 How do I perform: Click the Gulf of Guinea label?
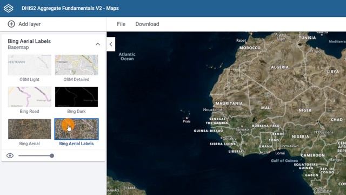click(x=284, y=161)
